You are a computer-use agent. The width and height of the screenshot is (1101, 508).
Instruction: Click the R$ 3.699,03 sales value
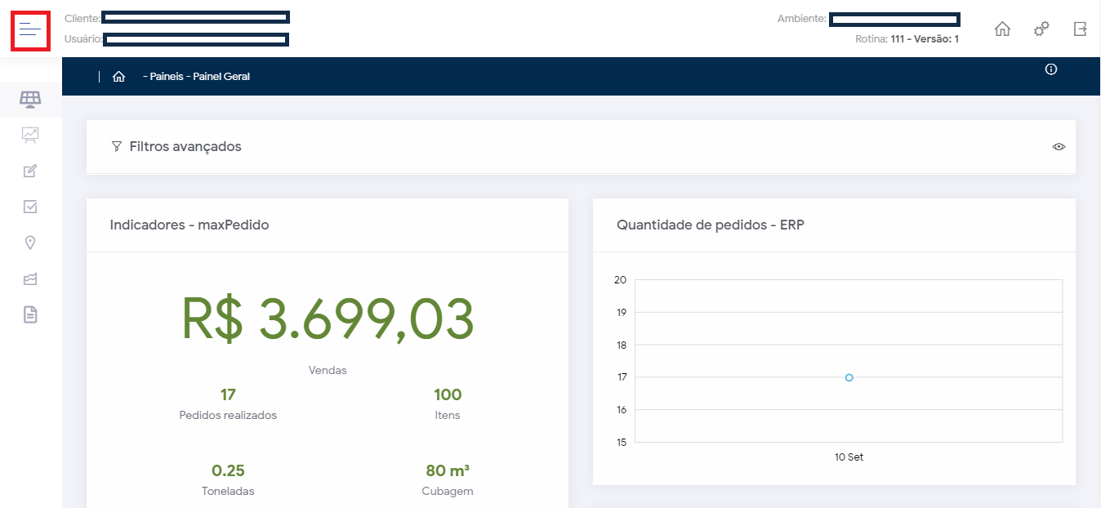coord(327,319)
